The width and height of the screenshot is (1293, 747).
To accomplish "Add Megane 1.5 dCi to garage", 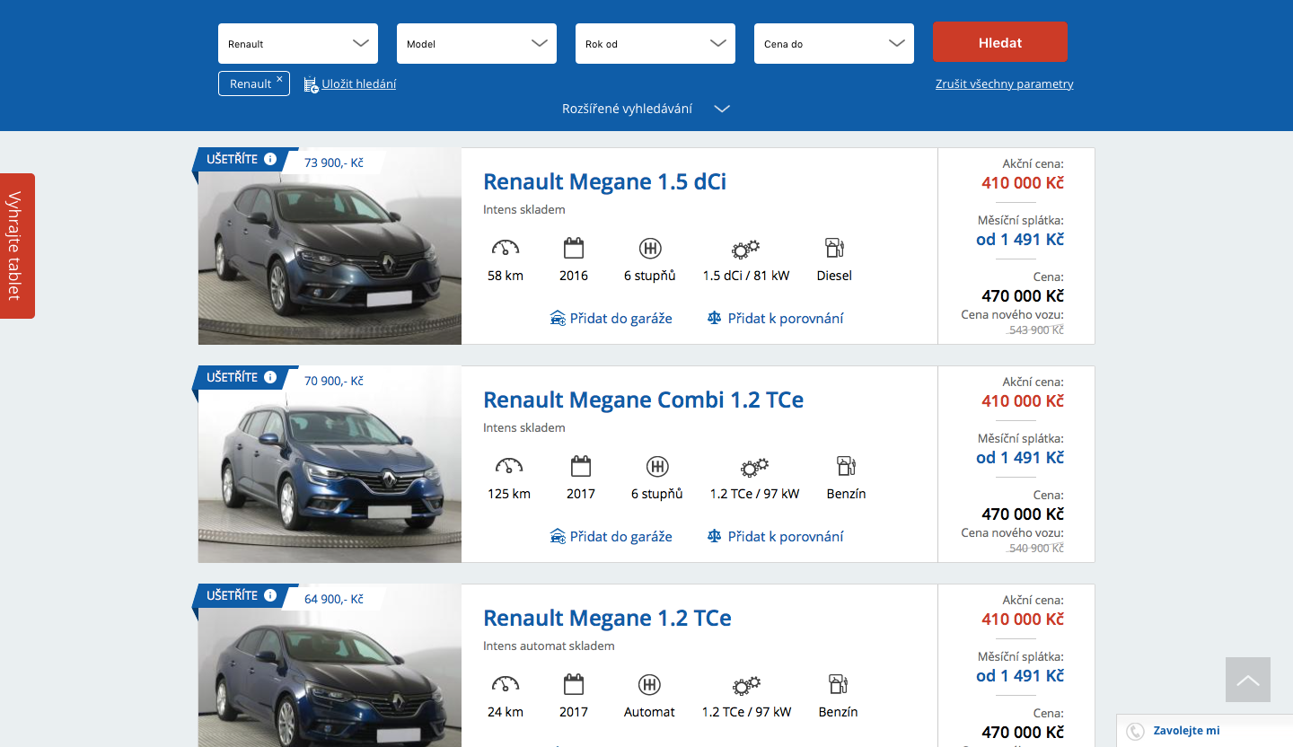I will point(611,318).
